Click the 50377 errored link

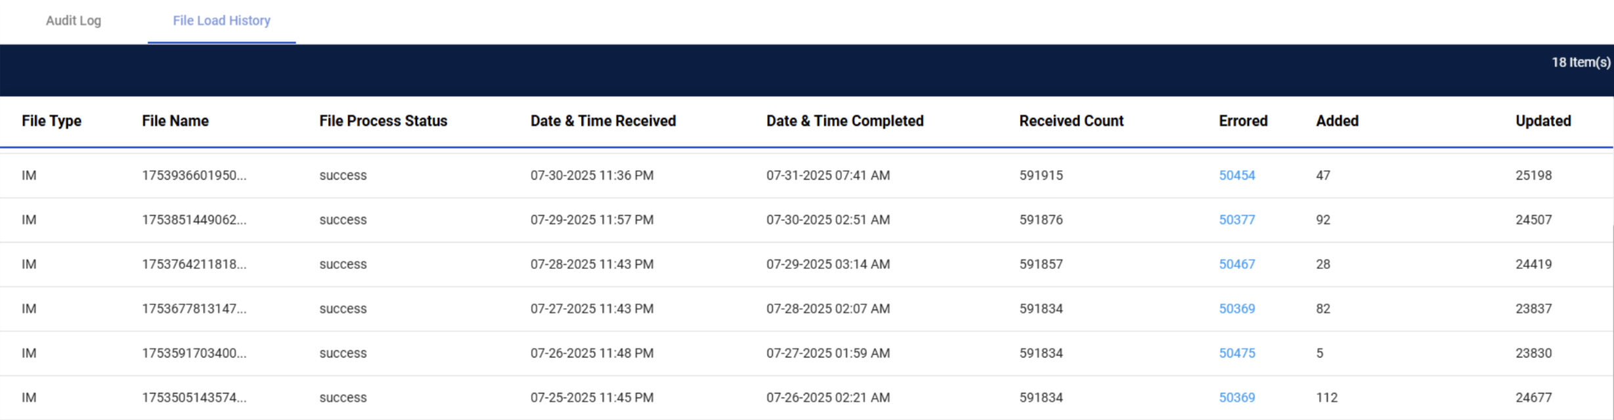[1237, 220]
